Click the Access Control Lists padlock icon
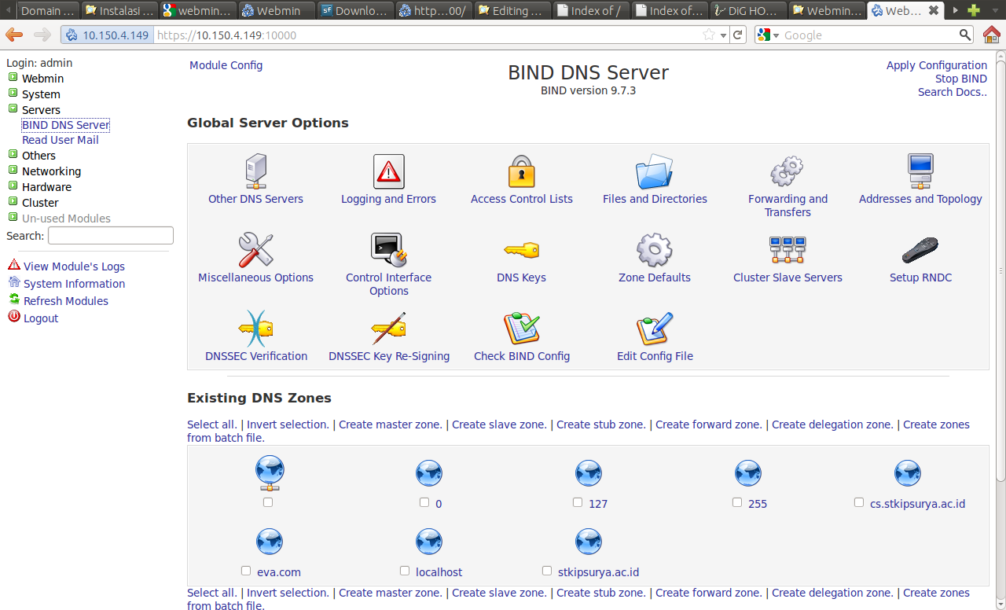This screenshot has height=610, width=1006. pyautogui.click(x=521, y=171)
